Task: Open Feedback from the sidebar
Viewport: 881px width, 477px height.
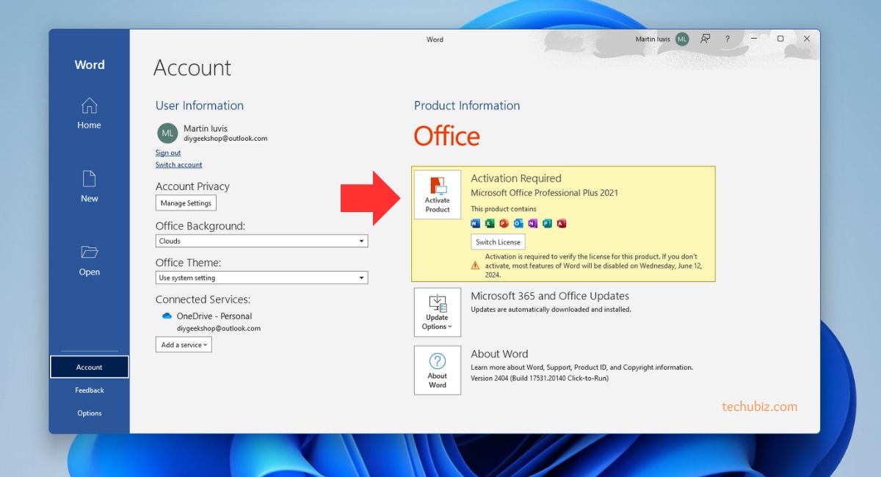Action: (90, 390)
